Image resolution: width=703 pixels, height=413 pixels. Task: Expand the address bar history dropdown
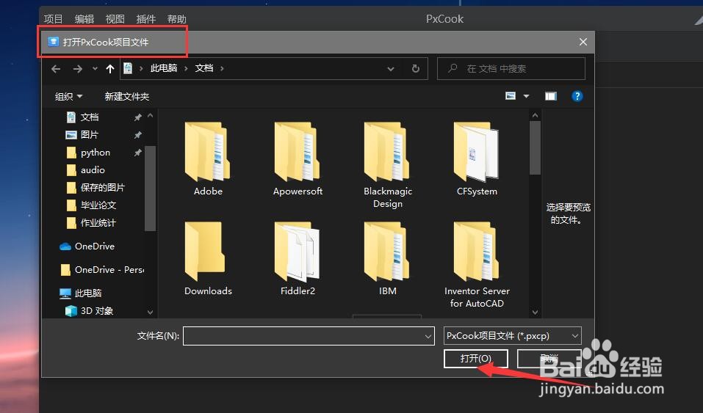pyautogui.click(x=391, y=68)
